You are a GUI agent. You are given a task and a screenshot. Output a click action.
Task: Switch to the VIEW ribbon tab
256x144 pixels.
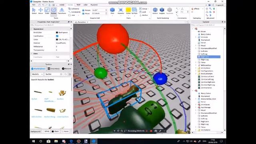tap(85, 5)
